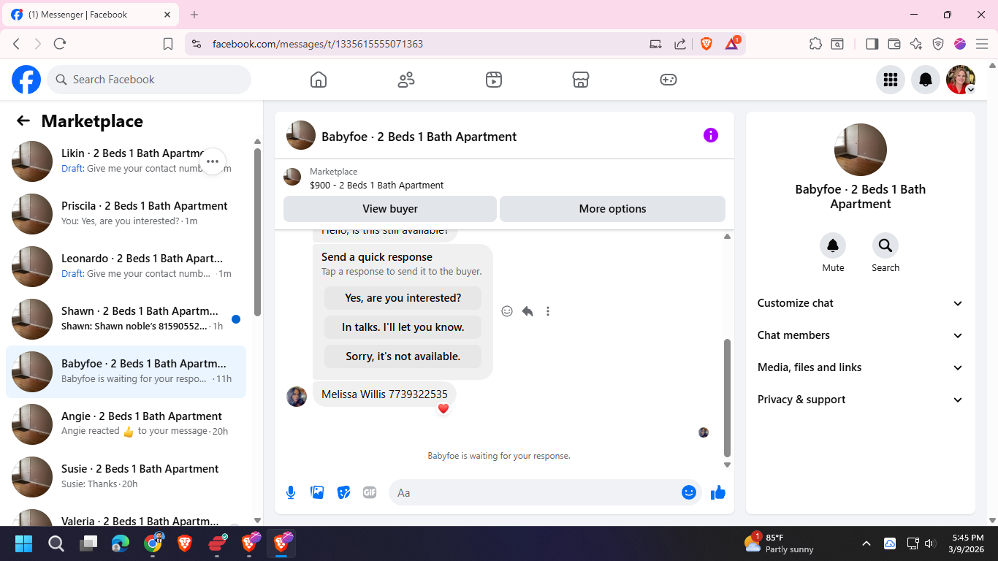Show hidden system tray icons chevron
Viewport: 998px width, 561px height.
tap(866, 543)
